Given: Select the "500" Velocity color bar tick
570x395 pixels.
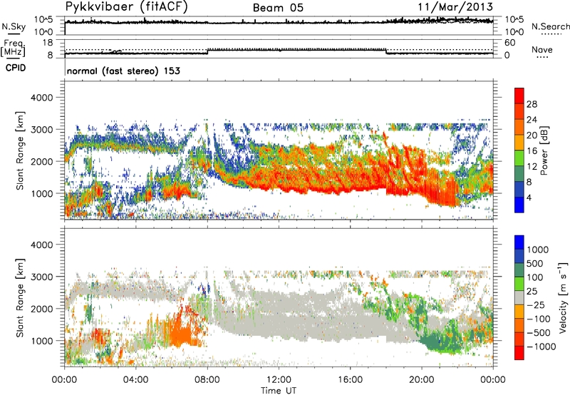Looking at the screenshot, I should pos(535,263).
